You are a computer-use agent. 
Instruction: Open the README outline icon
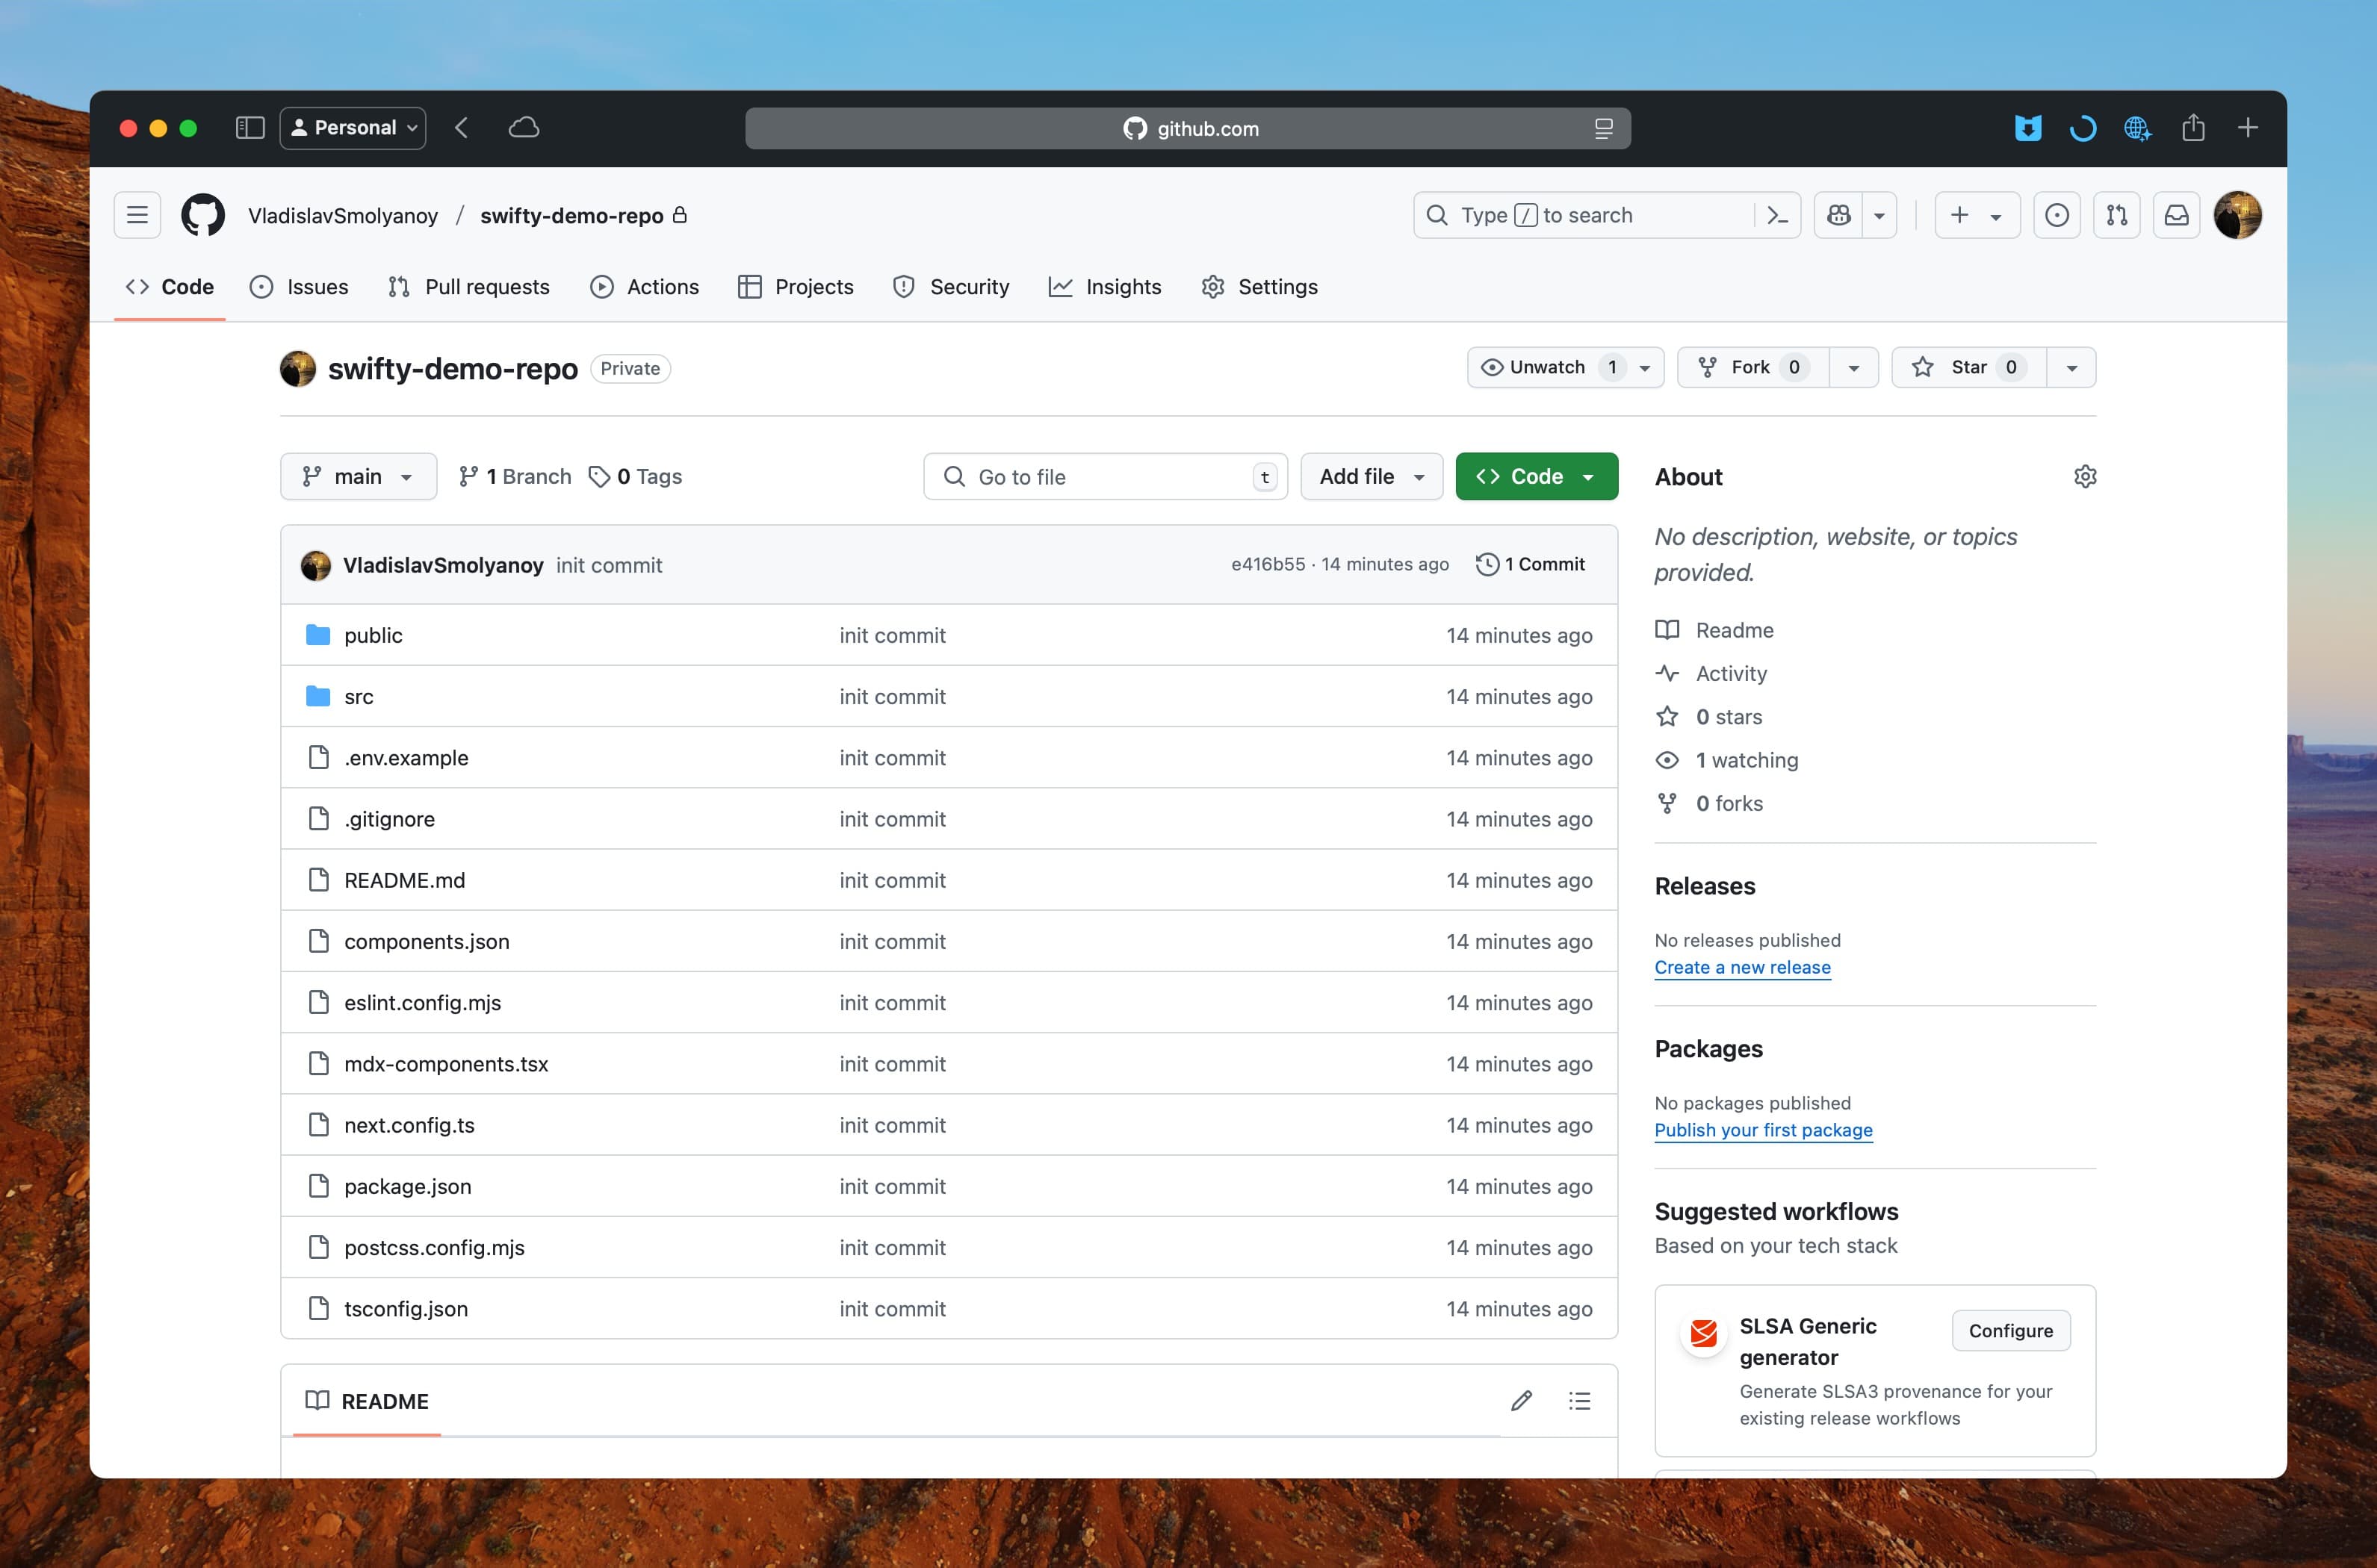[1580, 1401]
